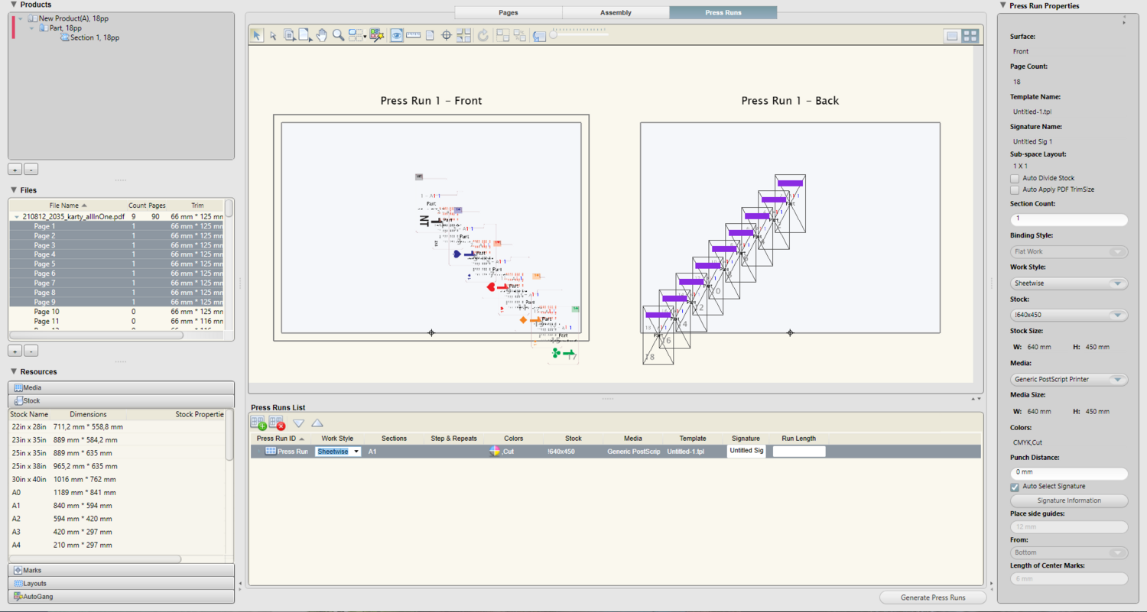Click the Files list horizontal scrollbar

coord(96,335)
